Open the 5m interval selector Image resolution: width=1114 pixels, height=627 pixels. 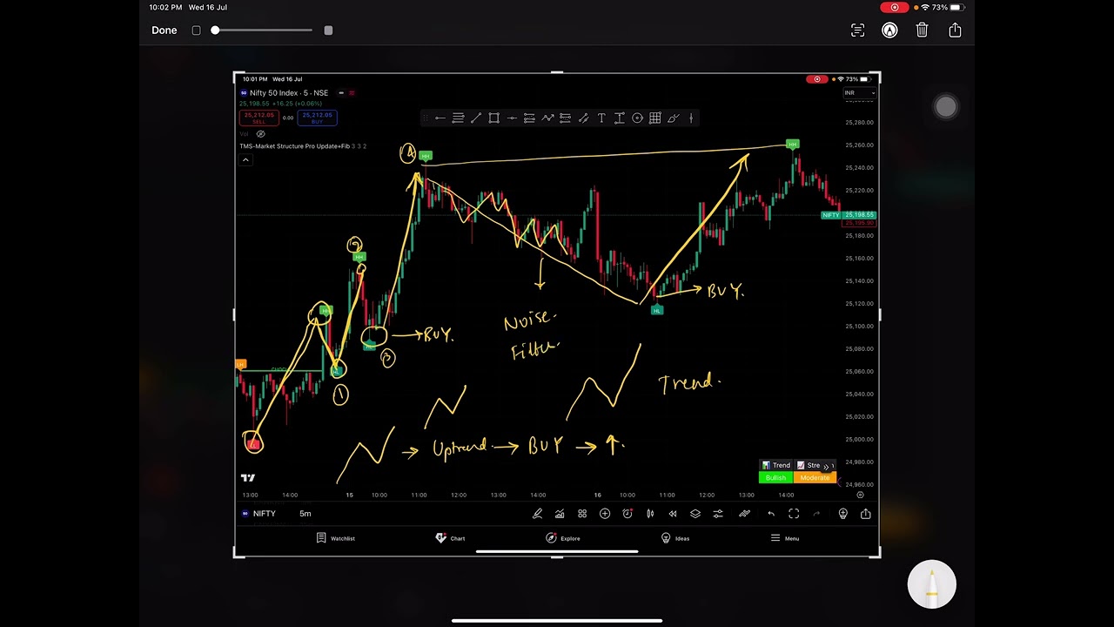(x=305, y=514)
